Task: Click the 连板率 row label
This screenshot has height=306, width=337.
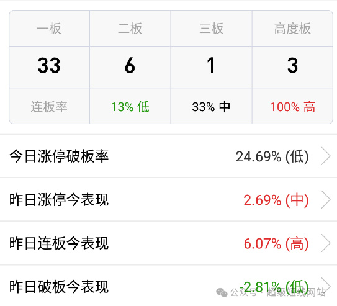Action: (x=49, y=107)
